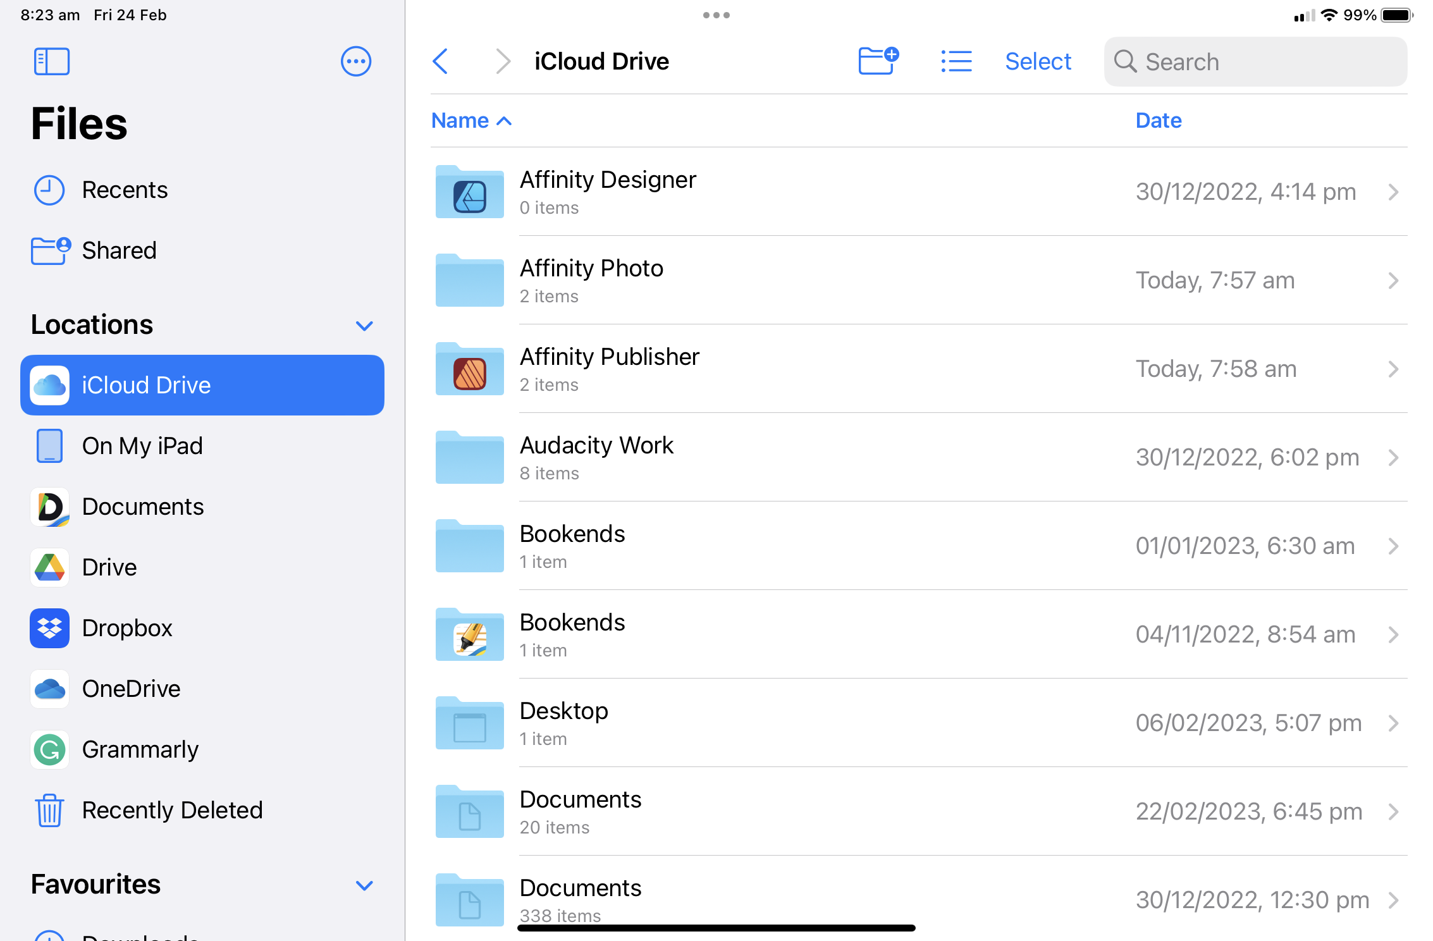This screenshot has height=941, width=1433.
Task: Click the Search field
Action: [x=1255, y=61]
